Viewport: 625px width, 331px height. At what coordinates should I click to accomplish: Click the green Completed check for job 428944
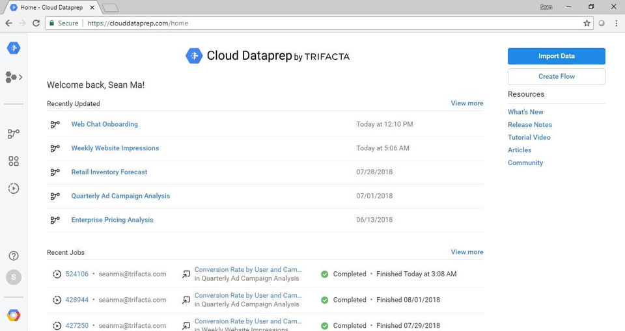(x=325, y=300)
